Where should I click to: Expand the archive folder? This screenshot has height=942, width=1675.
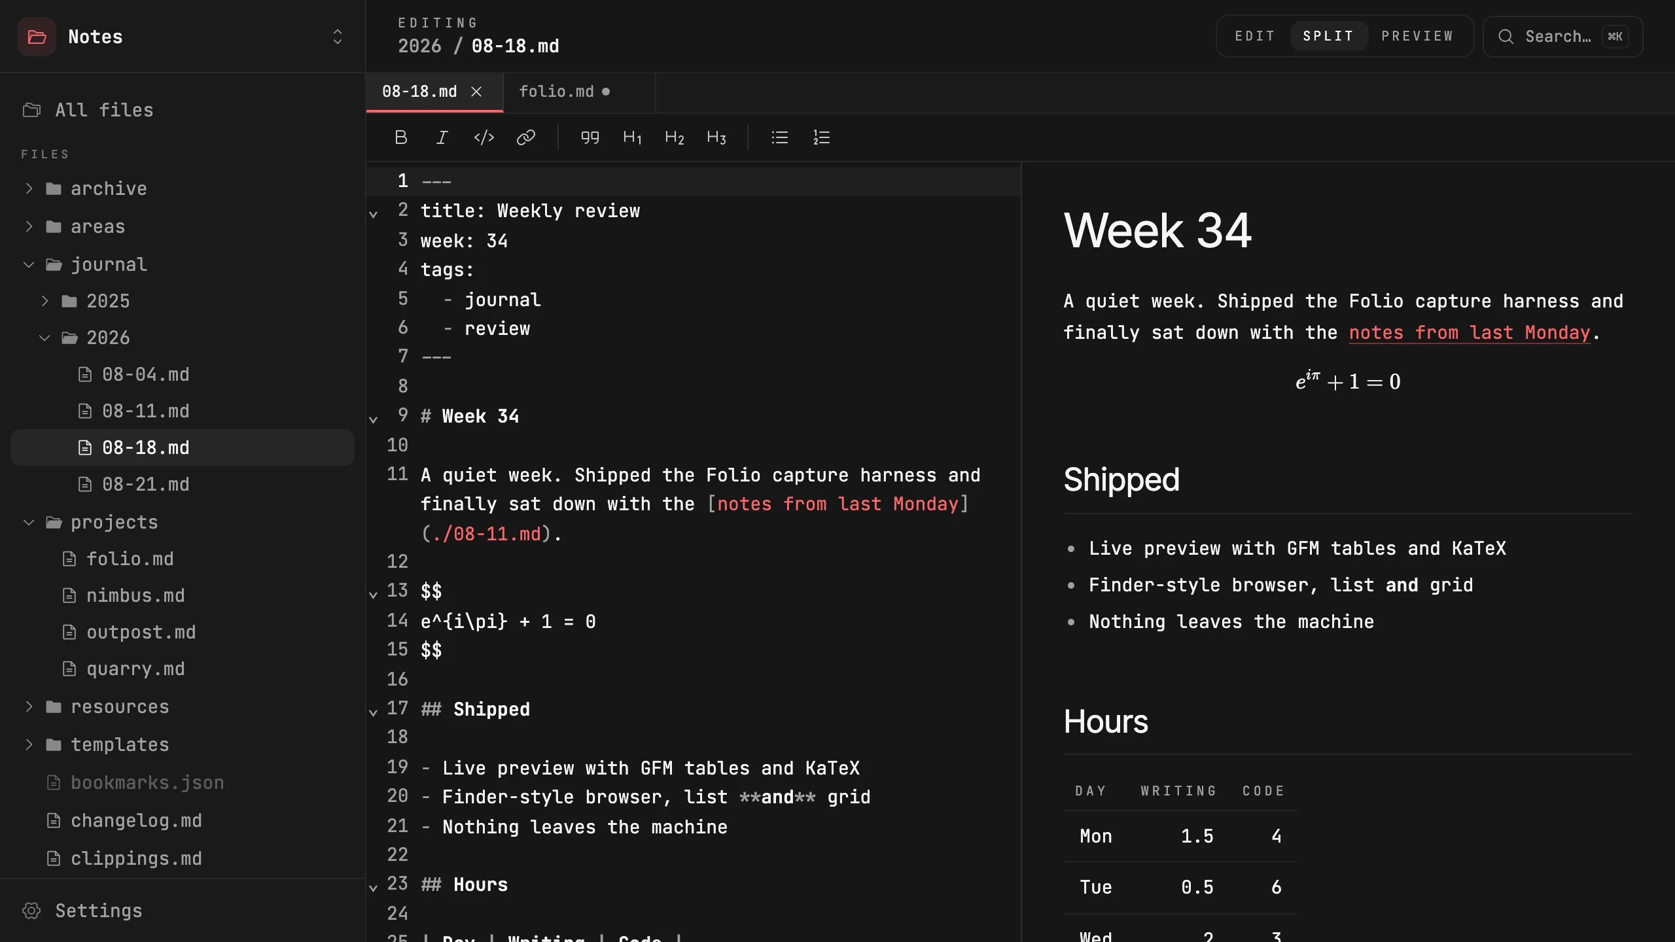point(29,188)
